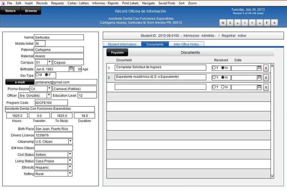
Task: Click the empty third document name field
Action: (x=160, y=87)
